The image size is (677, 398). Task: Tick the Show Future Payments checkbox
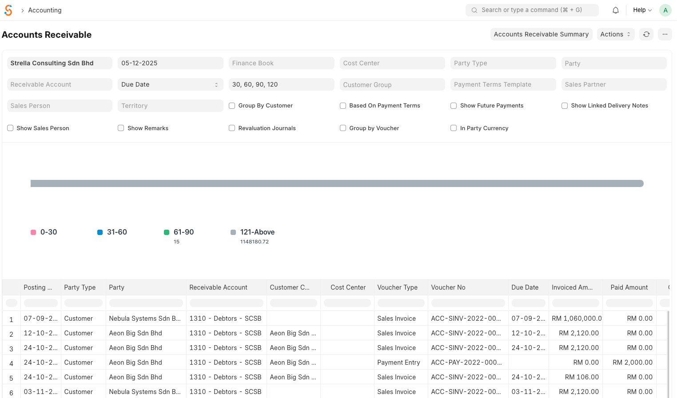pyautogui.click(x=454, y=106)
